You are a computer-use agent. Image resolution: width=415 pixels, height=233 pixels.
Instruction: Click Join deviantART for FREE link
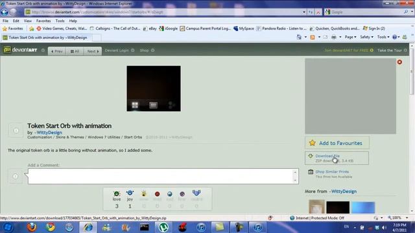click(346, 50)
